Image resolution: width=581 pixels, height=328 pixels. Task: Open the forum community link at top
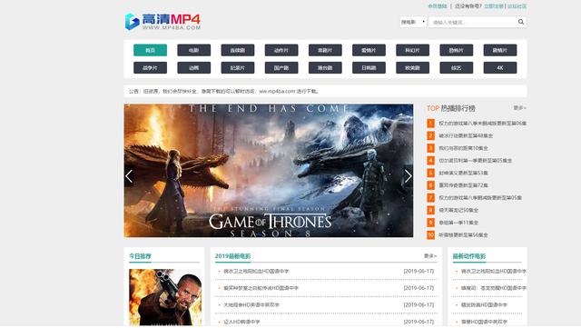coord(517,6)
